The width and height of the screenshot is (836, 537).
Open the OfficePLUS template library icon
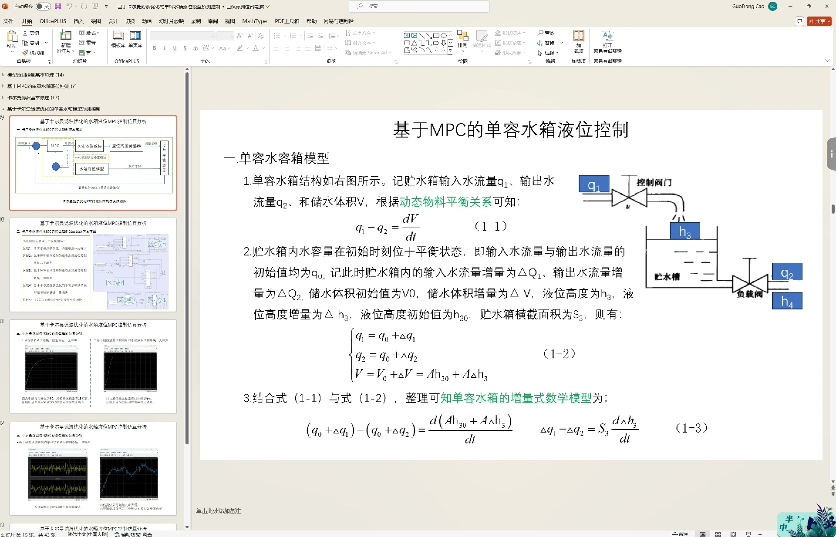tap(118, 37)
